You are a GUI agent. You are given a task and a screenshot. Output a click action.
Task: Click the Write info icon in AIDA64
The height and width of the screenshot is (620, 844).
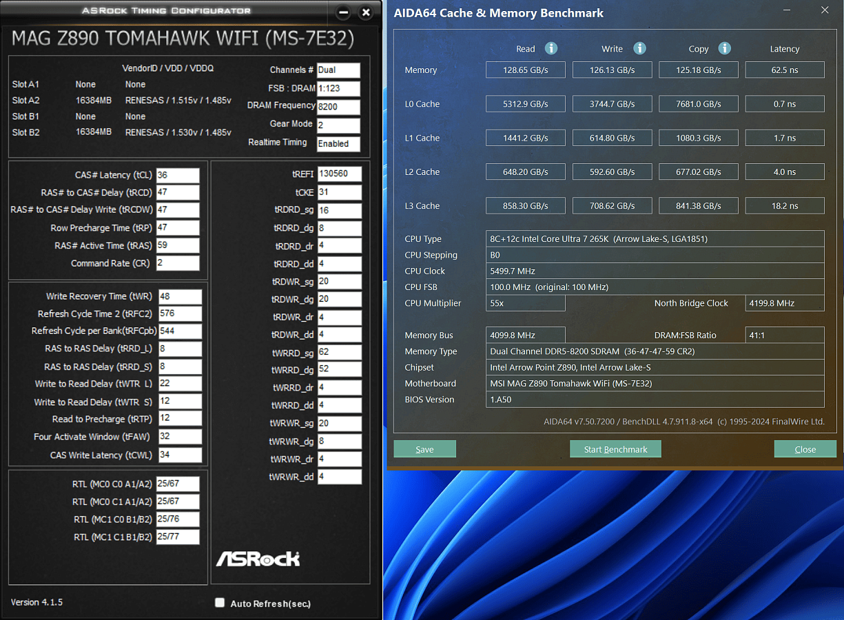click(x=640, y=48)
